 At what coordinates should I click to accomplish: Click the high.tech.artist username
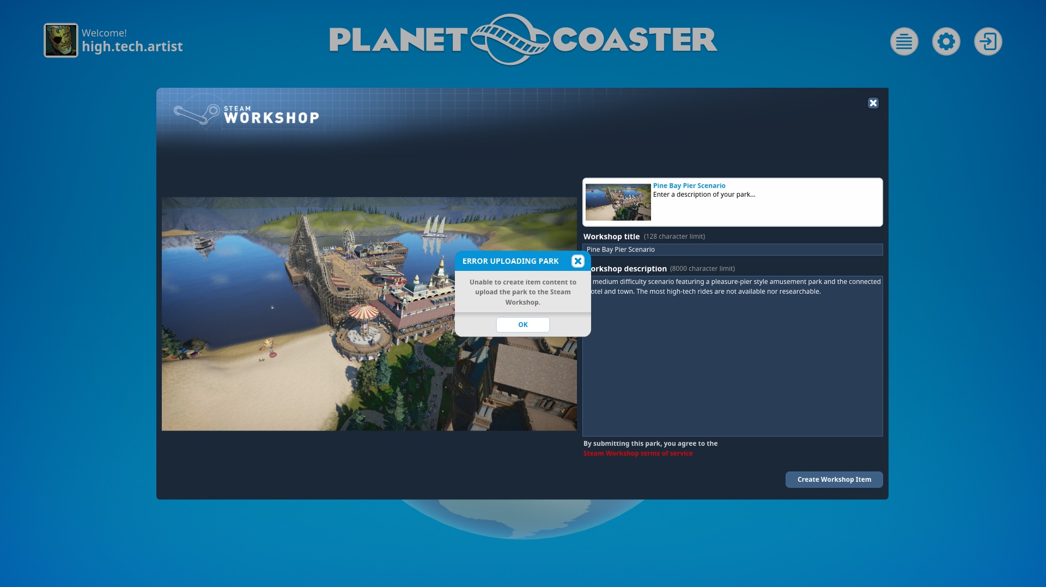pos(132,47)
